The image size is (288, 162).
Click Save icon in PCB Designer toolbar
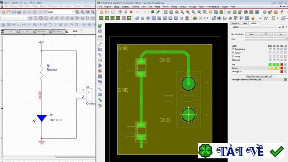pos(113,12)
